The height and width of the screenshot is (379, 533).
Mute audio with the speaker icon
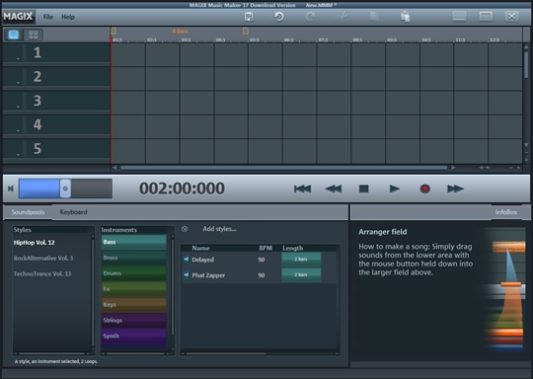coord(11,189)
